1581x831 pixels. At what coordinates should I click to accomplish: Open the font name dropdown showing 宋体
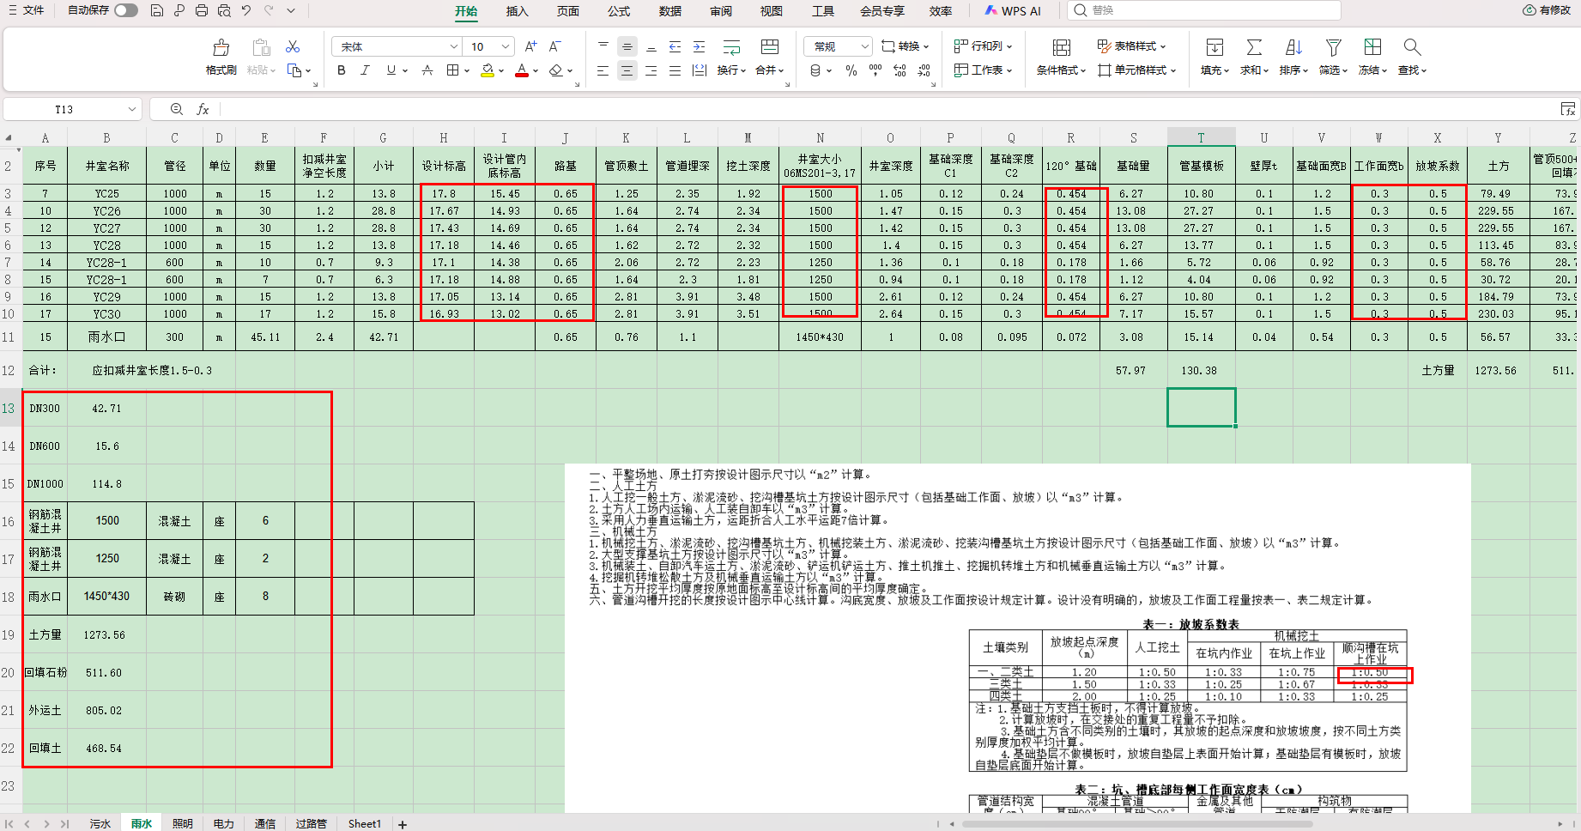coord(453,46)
